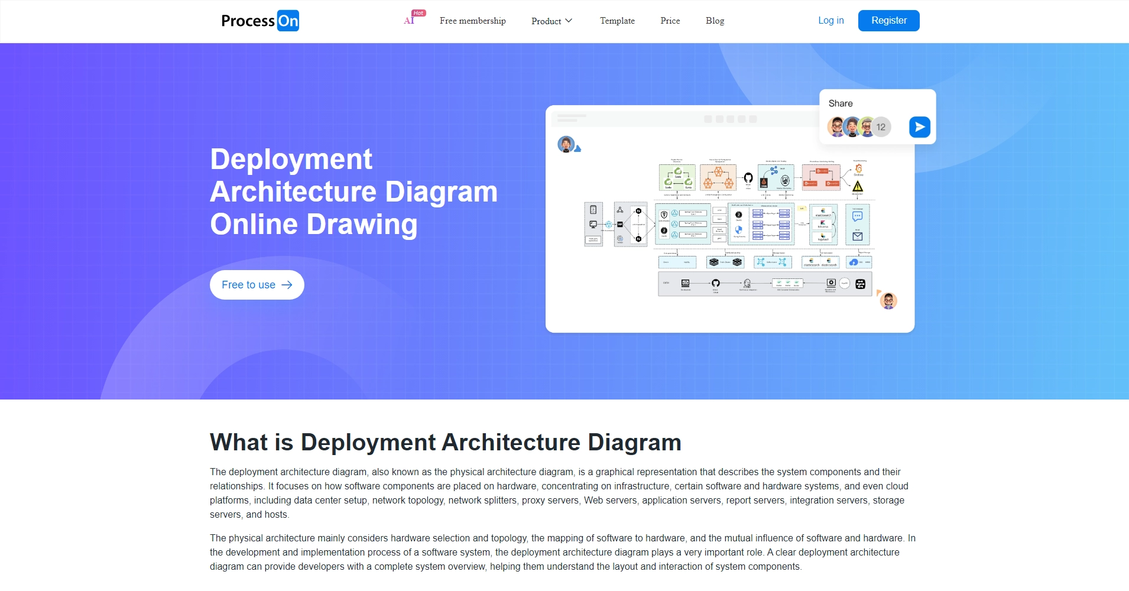Click the Free to use button
This screenshot has height=591, width=1129.
point(257,285)
